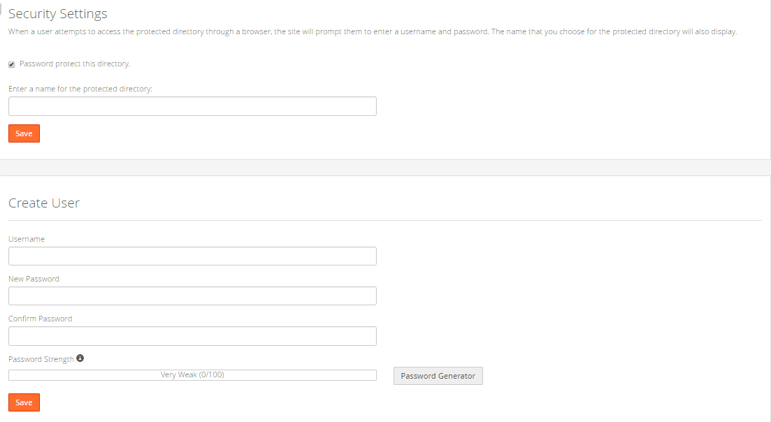
Task: Click the Security Settings heading
Action: pyautogui.click(x=57, y=14)
